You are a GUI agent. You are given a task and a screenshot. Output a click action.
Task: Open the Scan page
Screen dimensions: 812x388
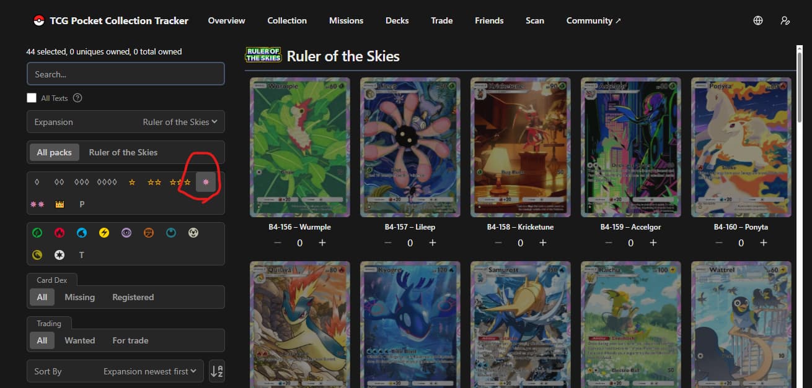tap(535, 20)
